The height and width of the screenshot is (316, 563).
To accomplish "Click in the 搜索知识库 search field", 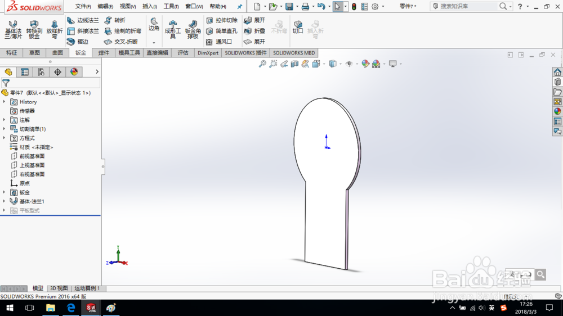I will (467, 6).
